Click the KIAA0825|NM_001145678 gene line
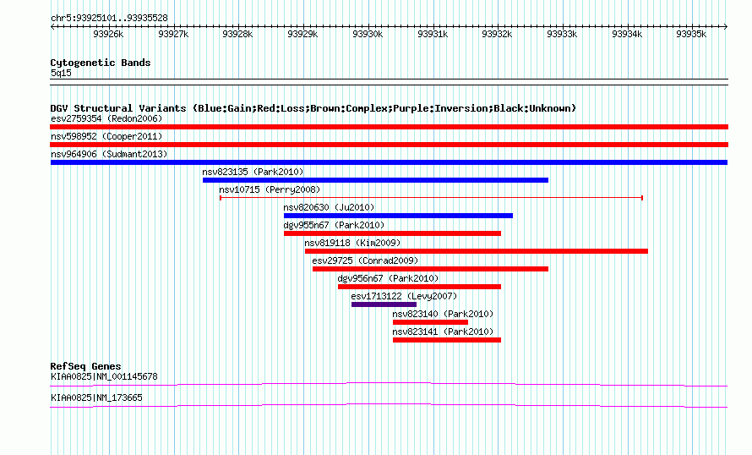 [389, 385]
